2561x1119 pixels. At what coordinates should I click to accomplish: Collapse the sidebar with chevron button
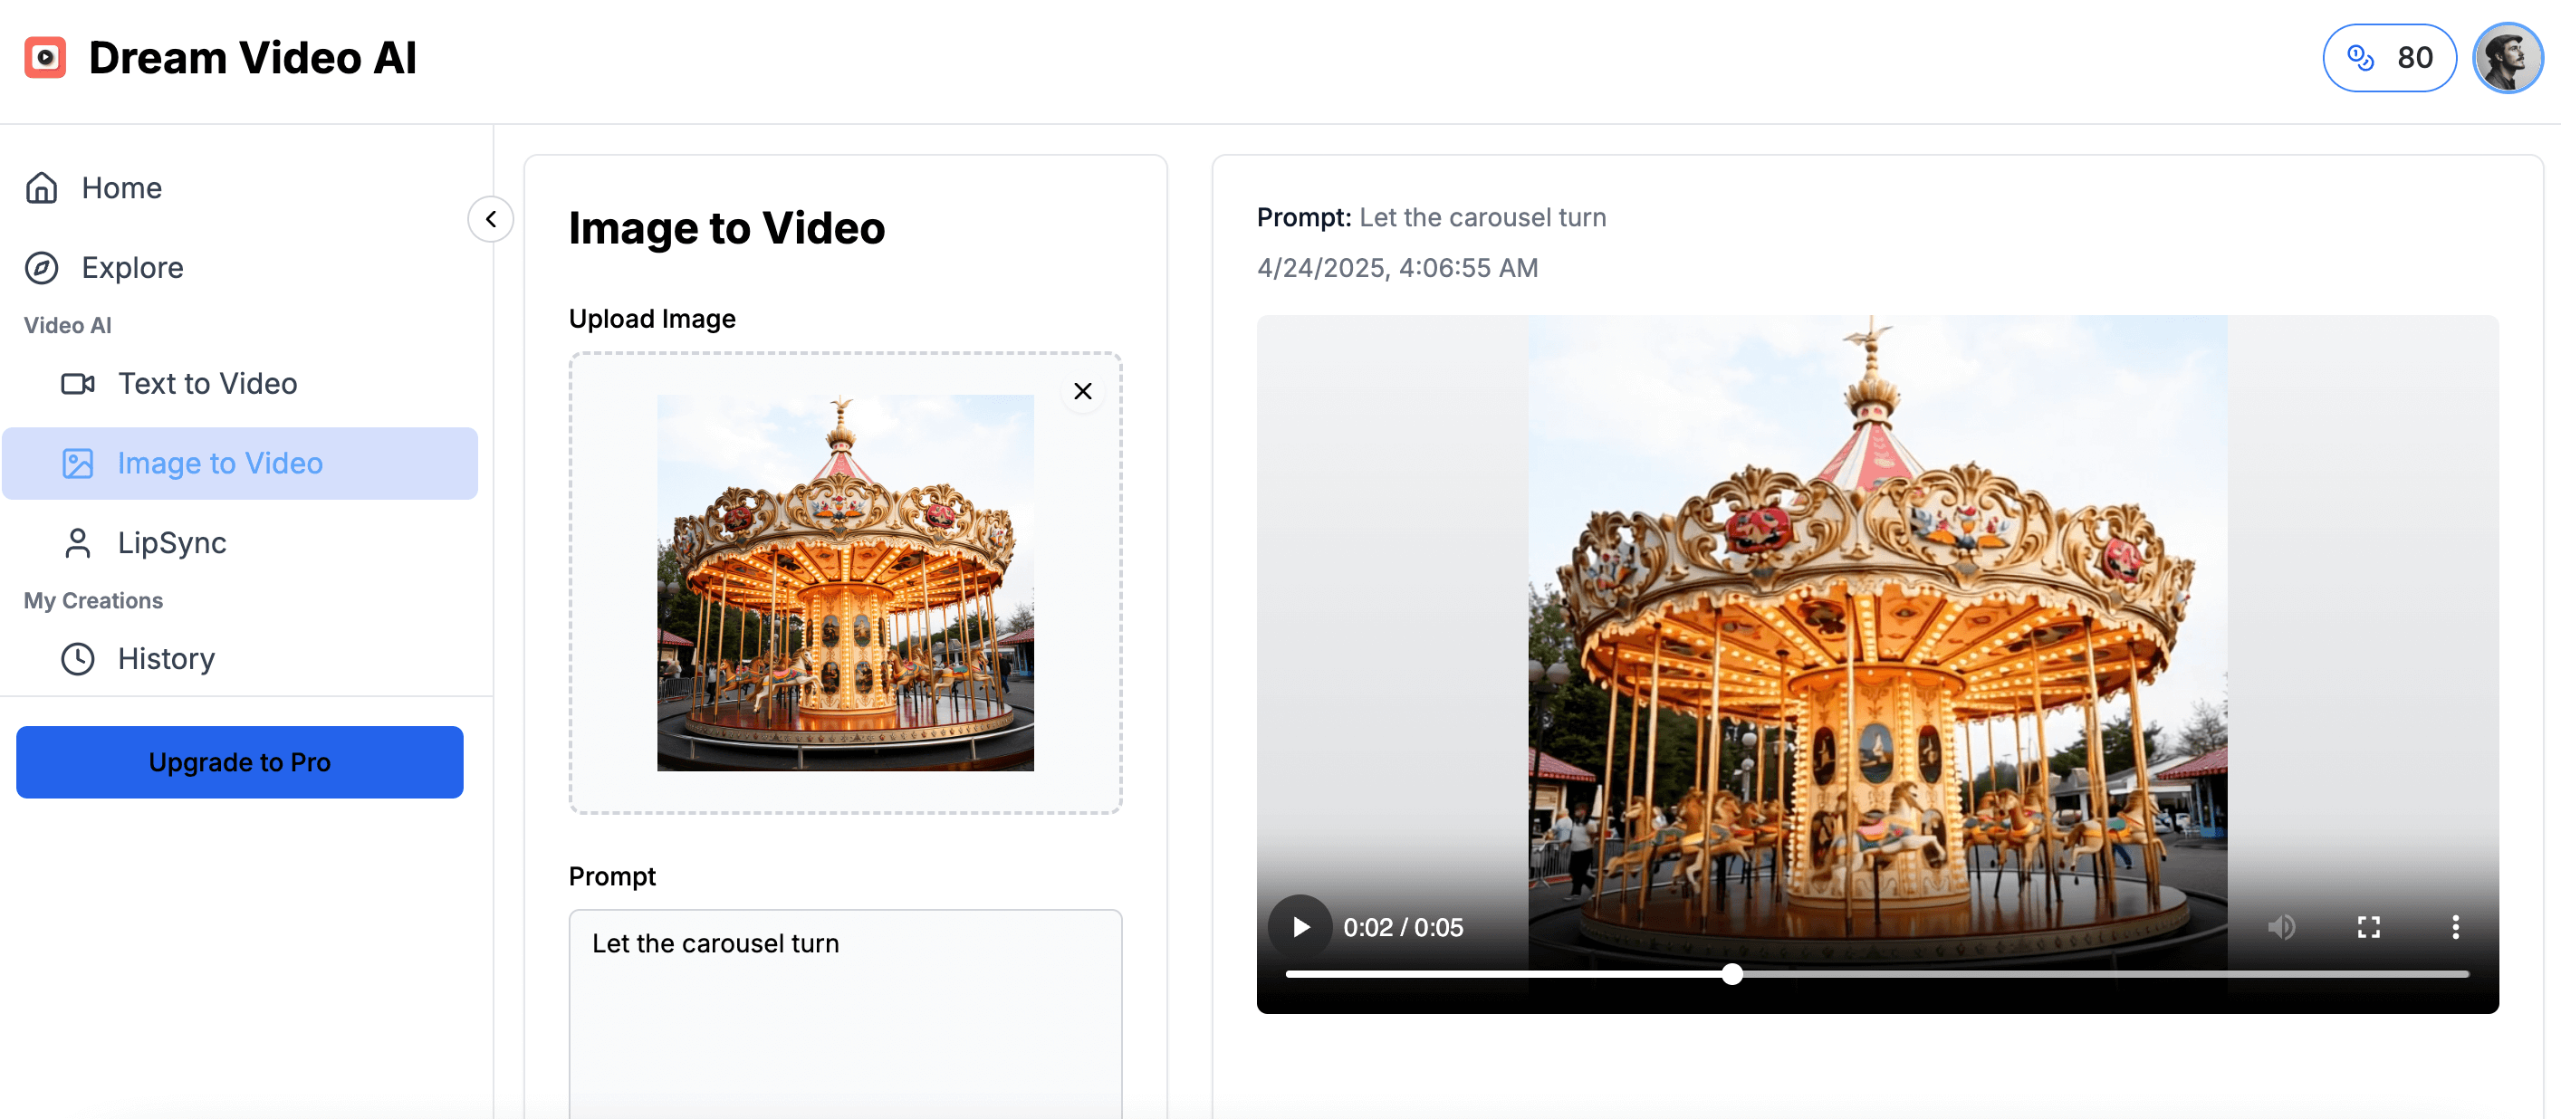(491, 220)
